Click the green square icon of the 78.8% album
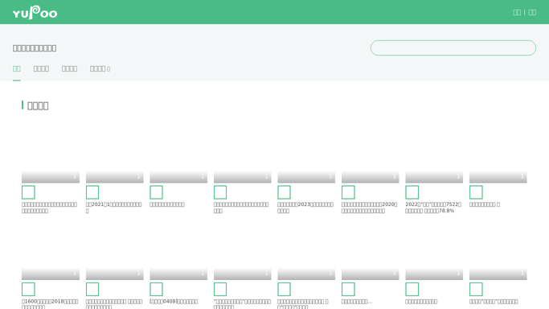This screenshot has width=549, height=309. [x=412, y=192]
